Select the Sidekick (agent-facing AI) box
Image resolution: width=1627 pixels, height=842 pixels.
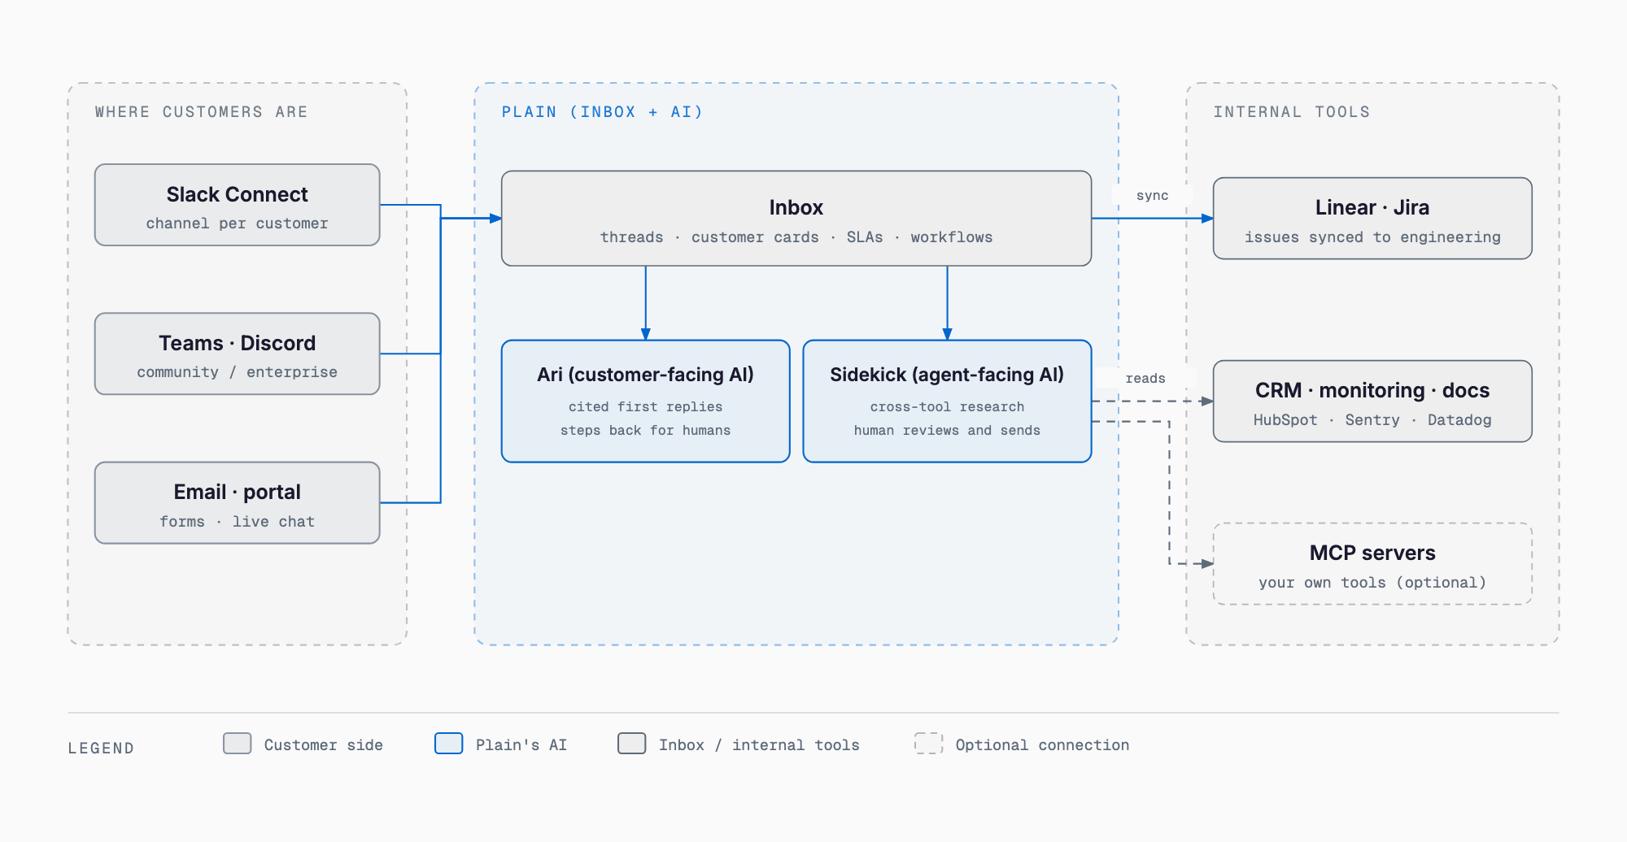tap(947, 401)
